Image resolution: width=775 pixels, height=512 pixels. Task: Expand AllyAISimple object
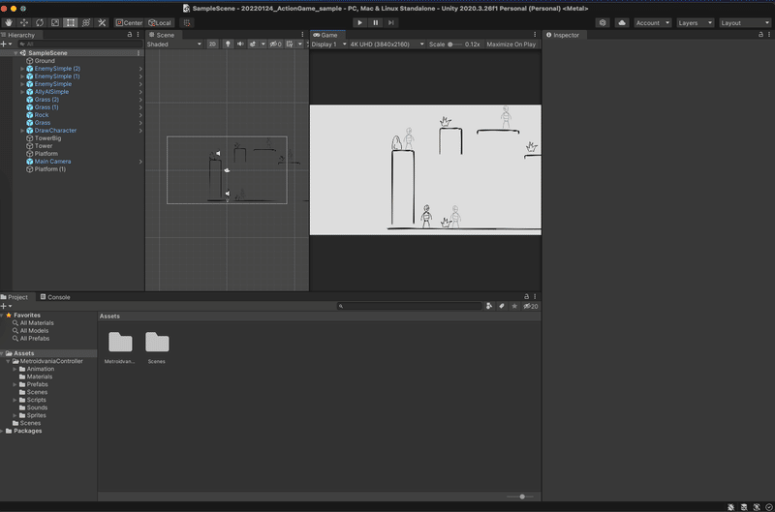[22, 92]
